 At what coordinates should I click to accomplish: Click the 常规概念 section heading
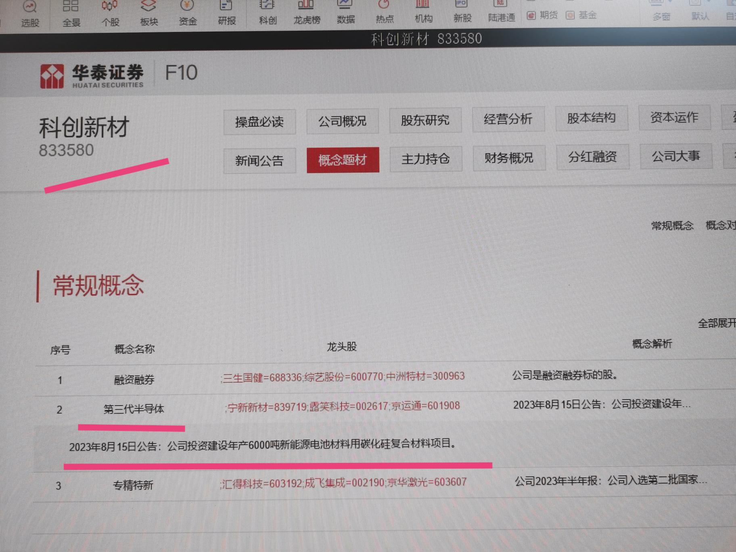(98, 285)
